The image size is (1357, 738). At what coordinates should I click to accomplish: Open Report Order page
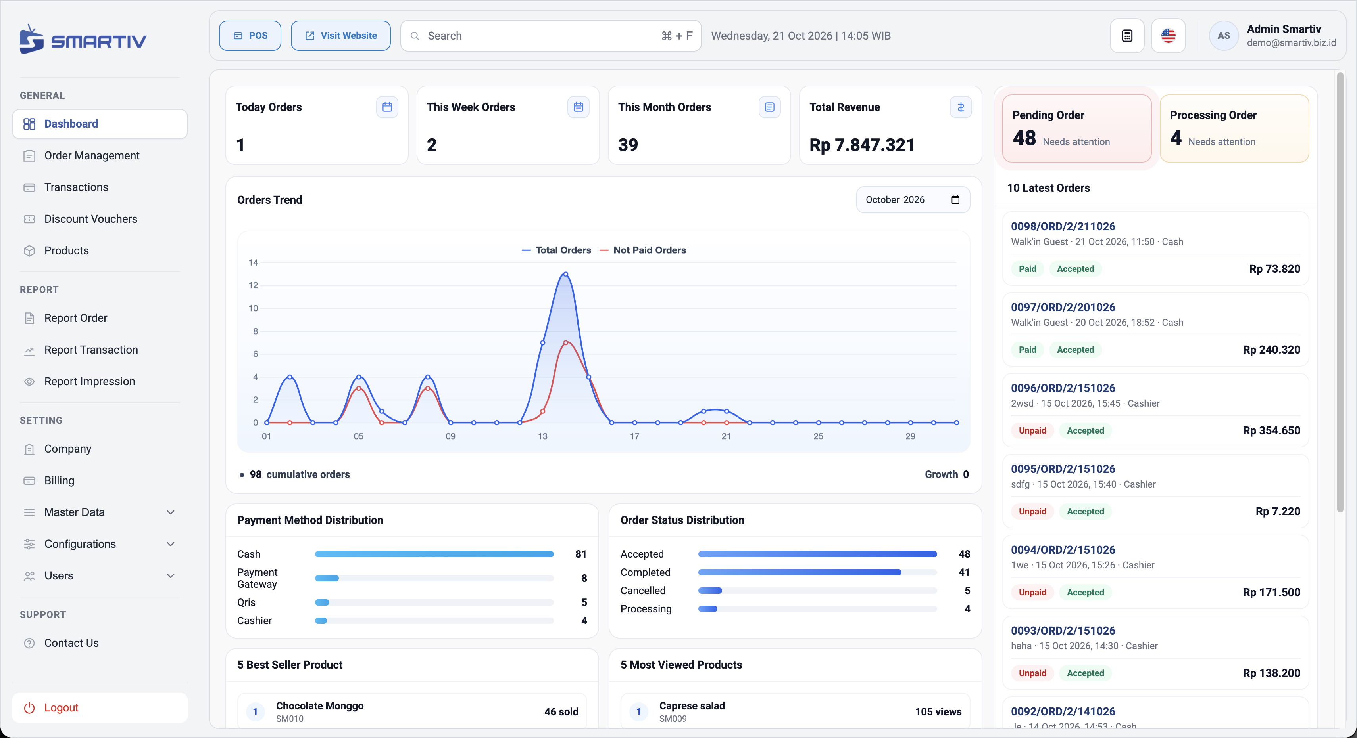[x=100, y=318]
